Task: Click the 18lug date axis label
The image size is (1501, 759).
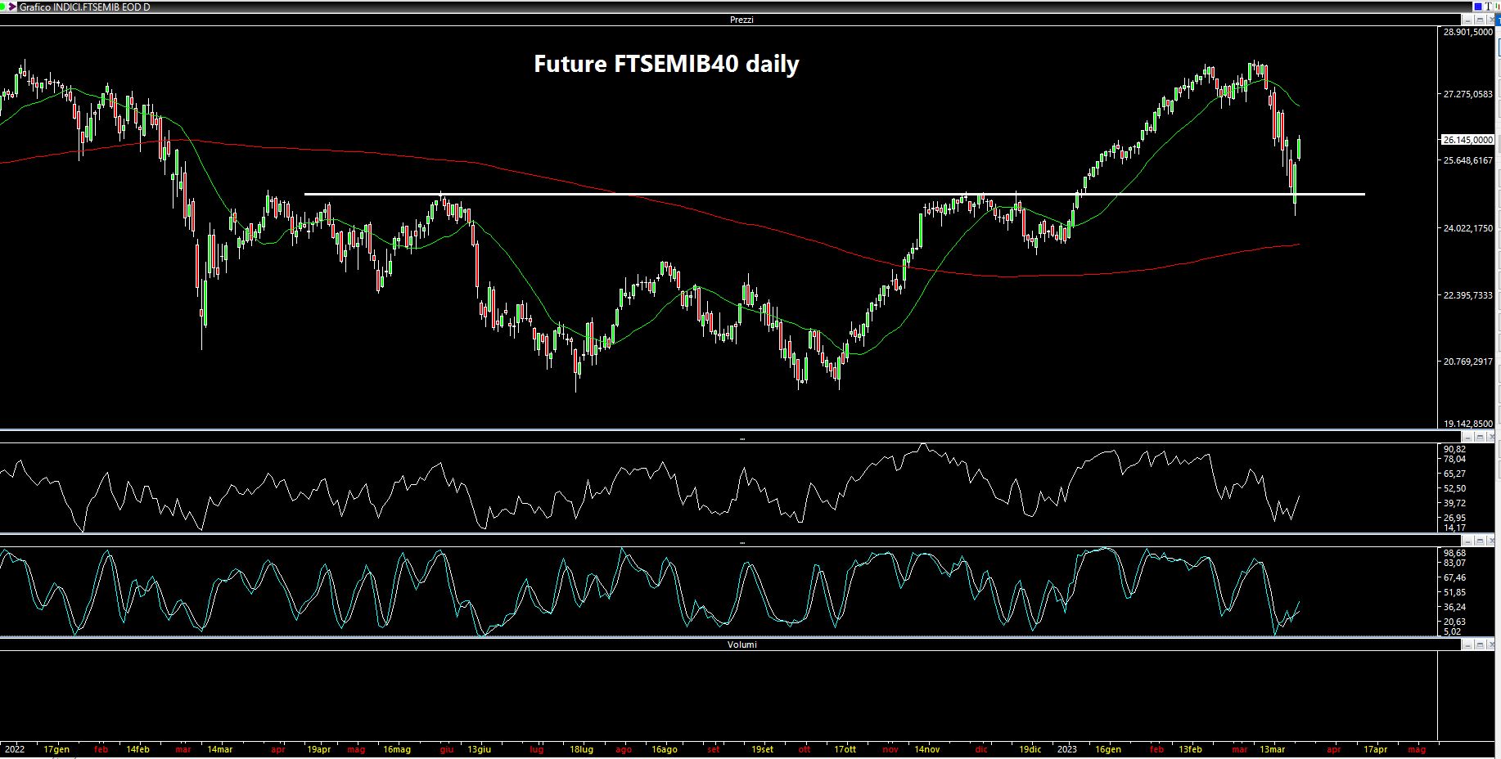Action: coord(581,749)
